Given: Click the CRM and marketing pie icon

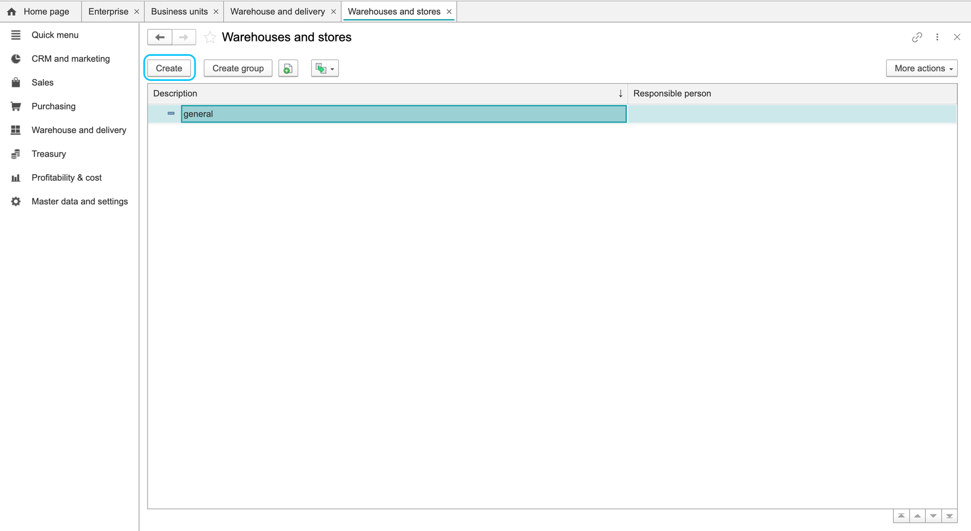Looking at the screenshot, I should [16, 59].
